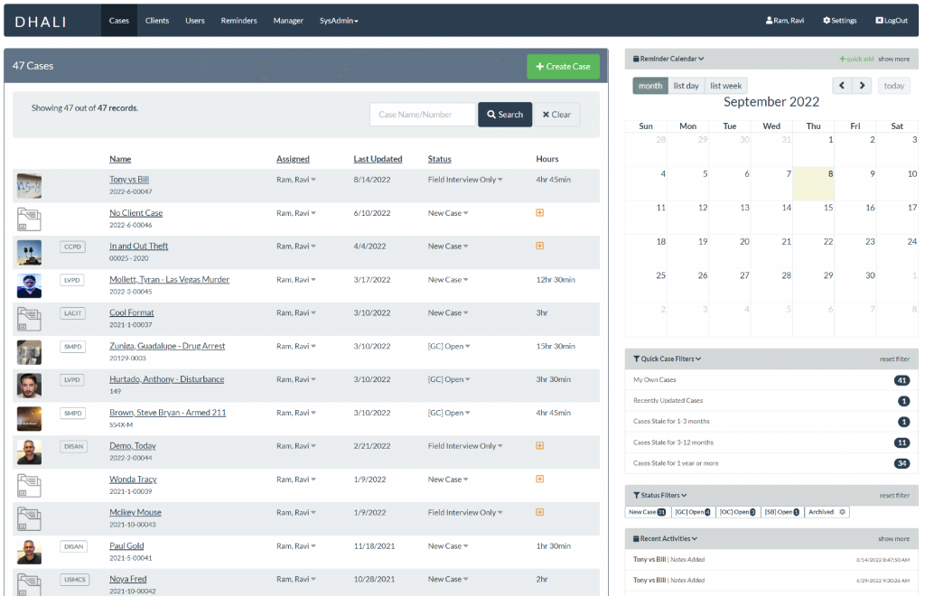Click the Case Name/Number search field

coord(422,115)
